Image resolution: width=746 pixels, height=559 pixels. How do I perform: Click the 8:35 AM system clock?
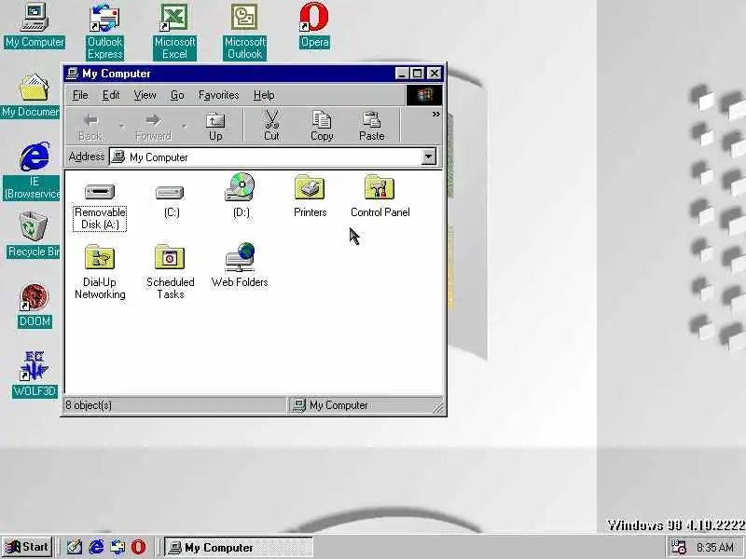pyautogui.click(x=715, y=548)
